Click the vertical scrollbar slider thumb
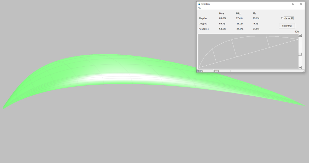309x163 pixels. (300, 54)
